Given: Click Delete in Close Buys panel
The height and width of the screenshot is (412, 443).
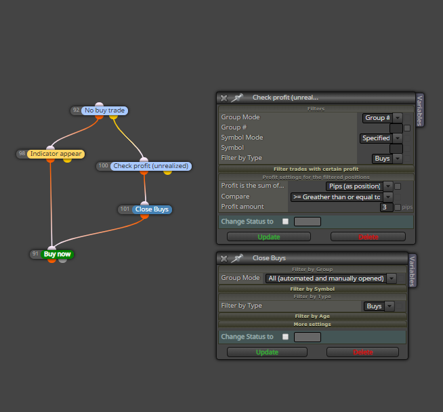Looking at the screenshot, I should (x=363, y=352).
